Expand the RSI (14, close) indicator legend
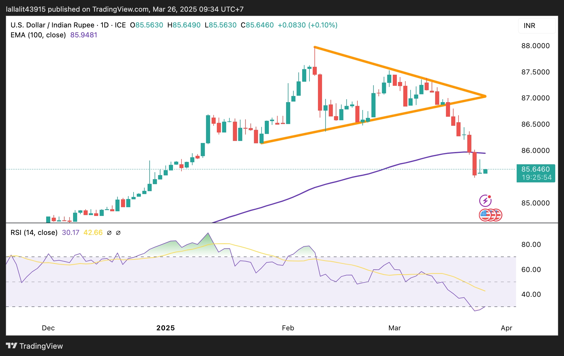Image resolution: width=564 pixels, height=356 pixels. click(34, 233)
